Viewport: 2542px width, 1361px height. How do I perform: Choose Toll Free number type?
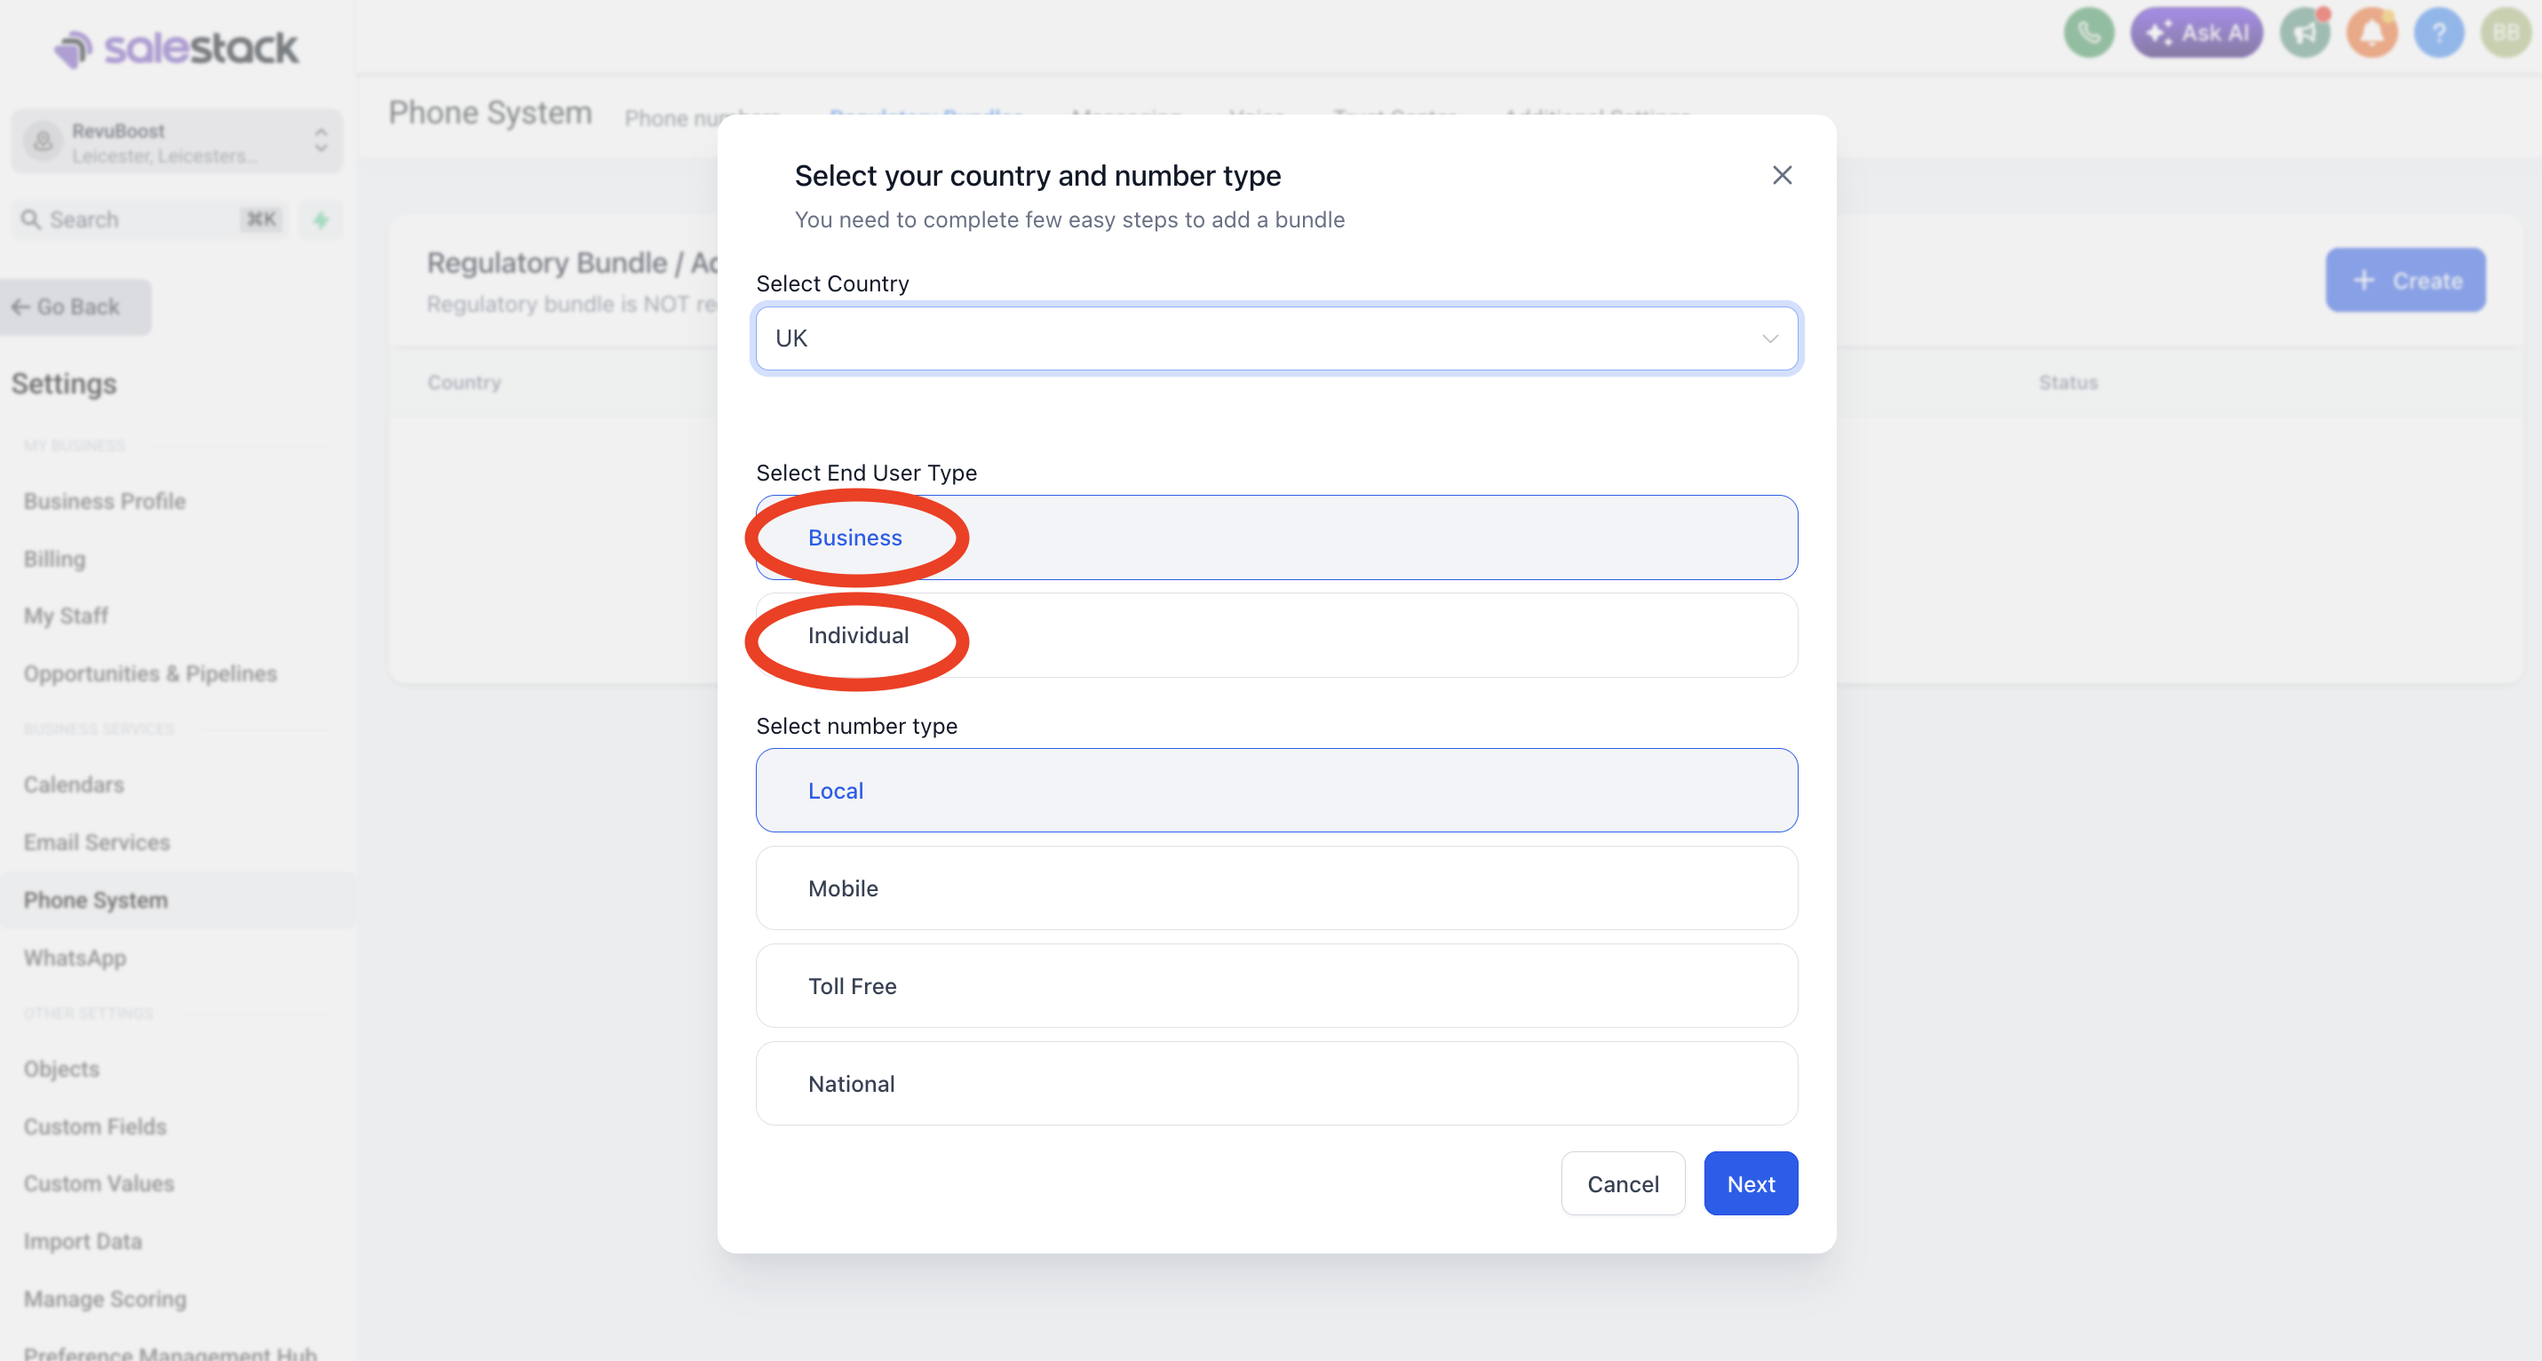[1276, 986]
